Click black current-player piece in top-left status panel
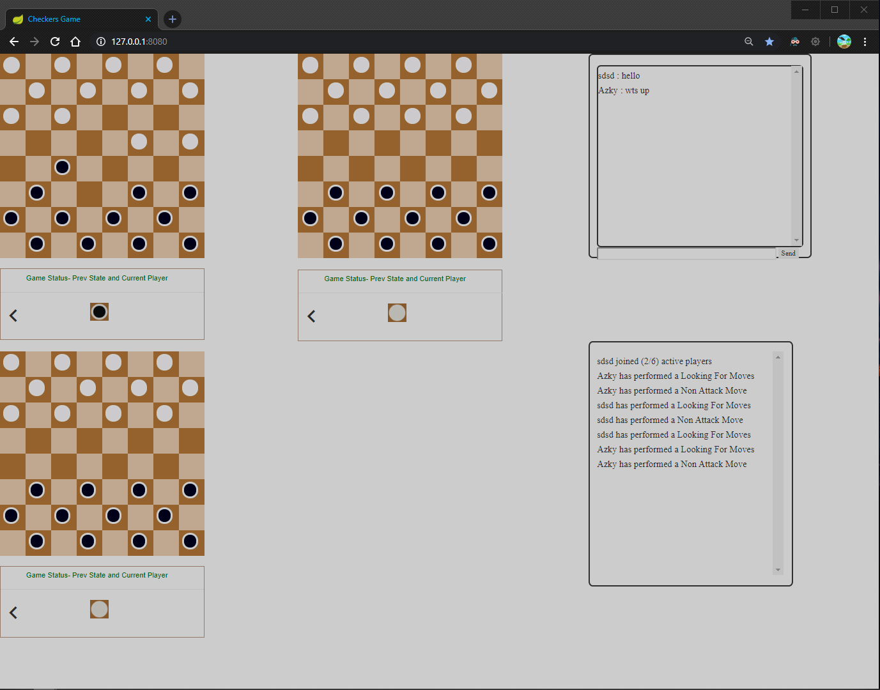Screen dimensions: 880x690 pos(99,312)
